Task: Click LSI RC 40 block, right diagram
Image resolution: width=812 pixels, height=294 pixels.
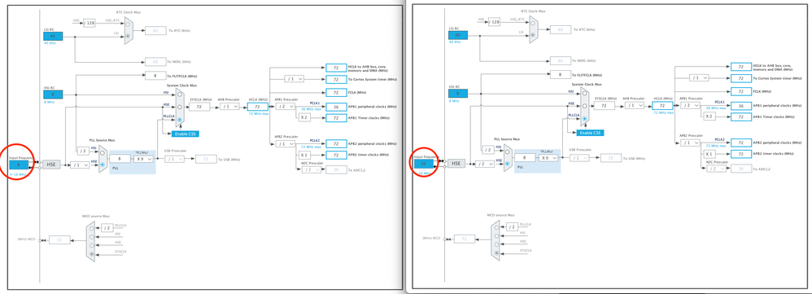Action: (x=457, y=35)
